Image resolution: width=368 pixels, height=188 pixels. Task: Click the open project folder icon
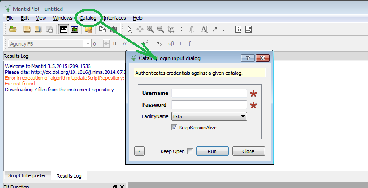click(x=27, y=29)
